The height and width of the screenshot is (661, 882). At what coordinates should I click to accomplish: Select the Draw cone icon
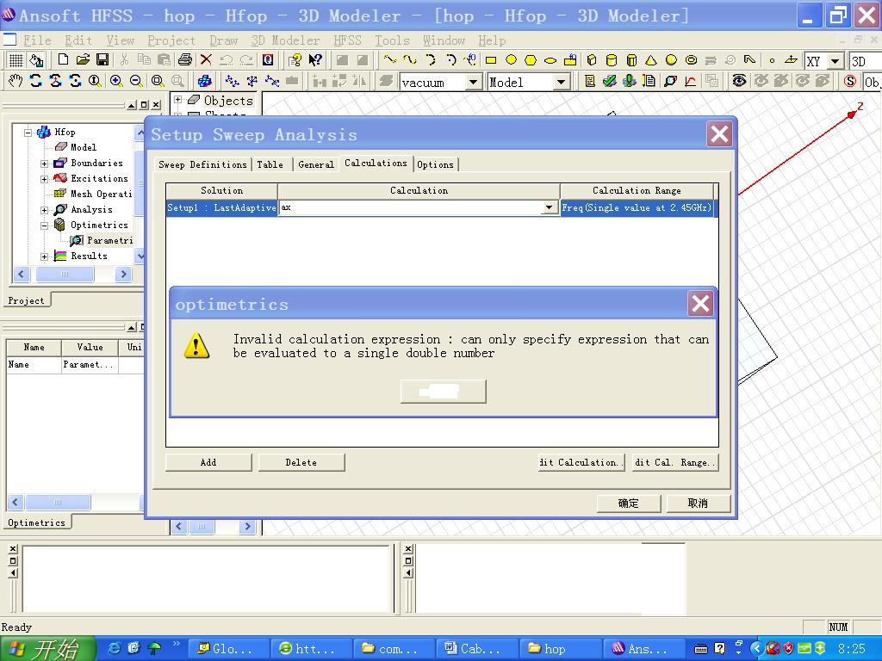pyautogui.click(x=651, y=60)
